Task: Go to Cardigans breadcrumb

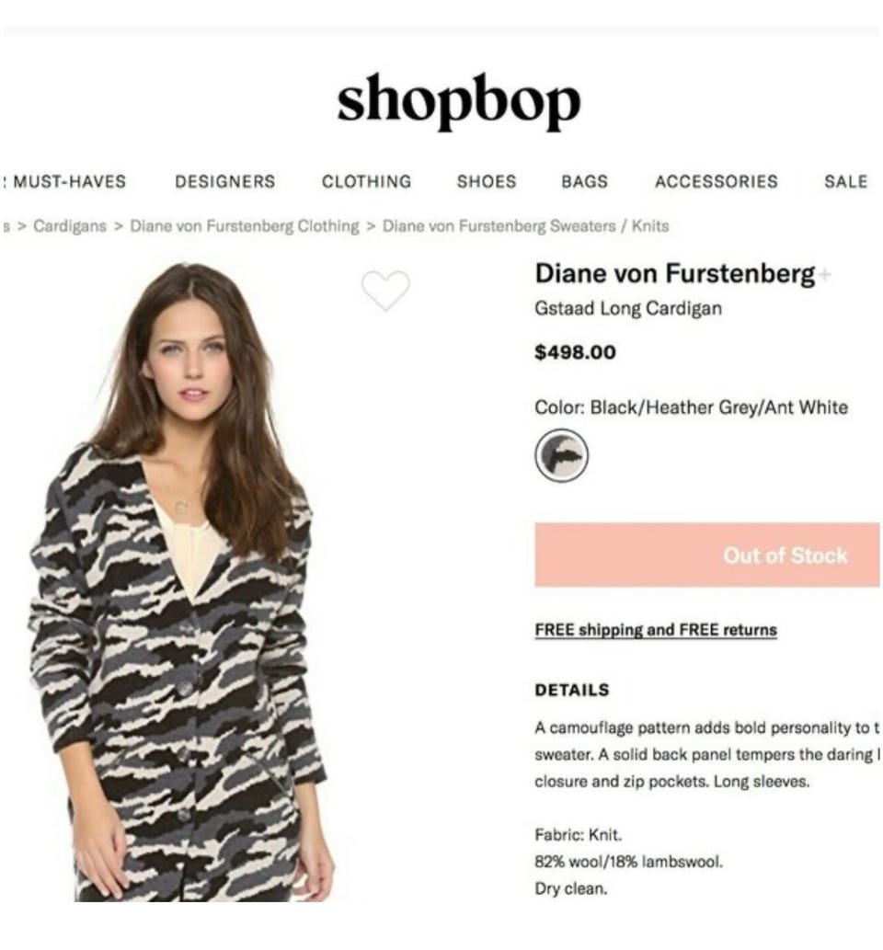Action: (70, 226)
